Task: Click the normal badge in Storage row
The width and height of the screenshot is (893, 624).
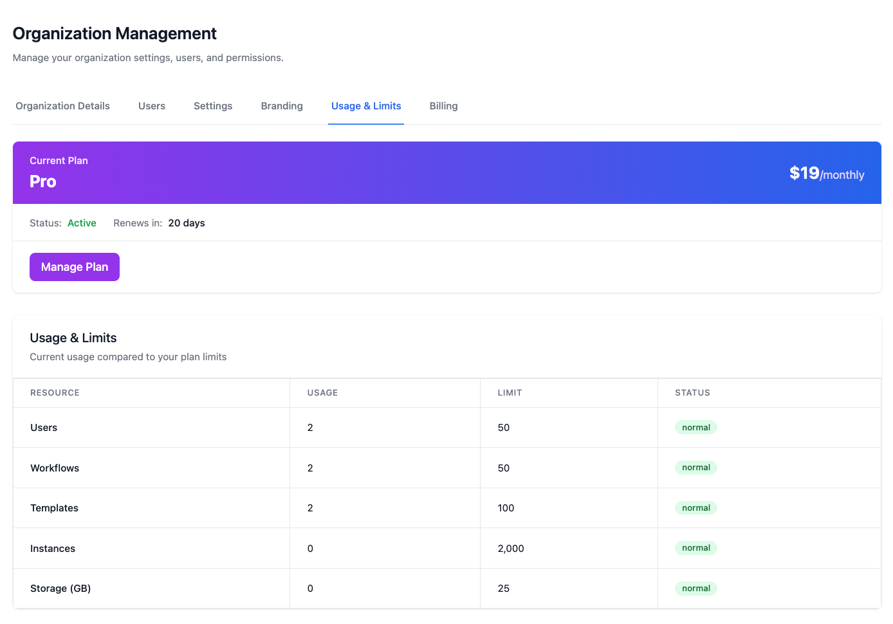Action: point(695,589)
